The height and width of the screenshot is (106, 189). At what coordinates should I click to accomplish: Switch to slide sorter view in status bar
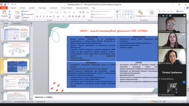point(155,102)
